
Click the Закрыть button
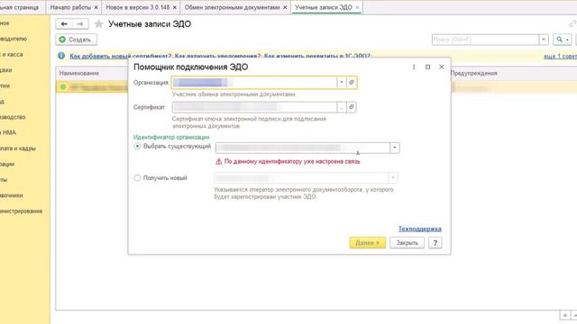point(407,243)
